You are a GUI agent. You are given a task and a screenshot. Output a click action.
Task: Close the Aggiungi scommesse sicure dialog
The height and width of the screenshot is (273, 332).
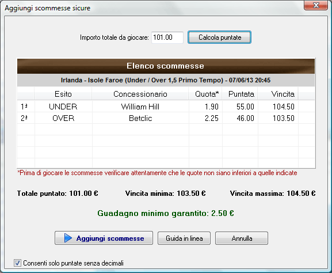click(x=316, y=5)
